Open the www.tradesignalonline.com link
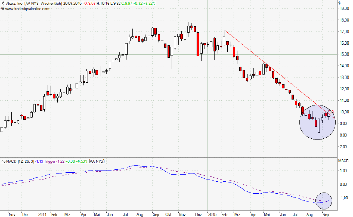Image resolution: width=353 pixels, height=217 pixels. [26, 9]
